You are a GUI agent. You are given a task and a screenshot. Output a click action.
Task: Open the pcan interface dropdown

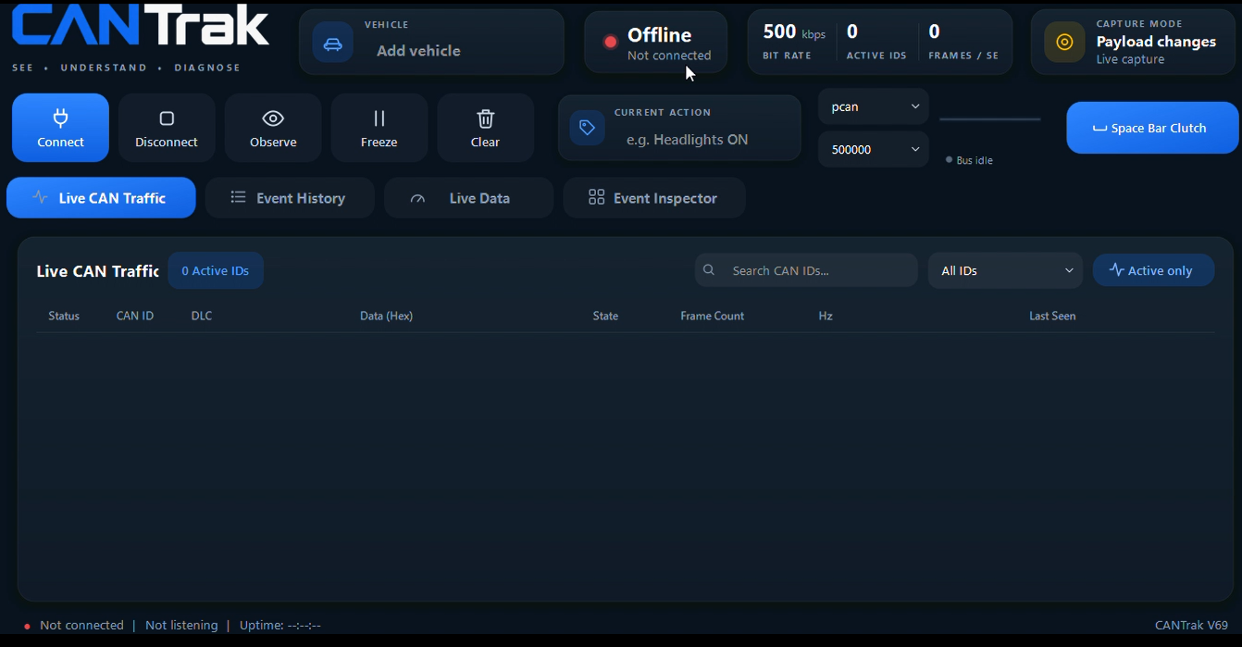[x=874, y=106]
